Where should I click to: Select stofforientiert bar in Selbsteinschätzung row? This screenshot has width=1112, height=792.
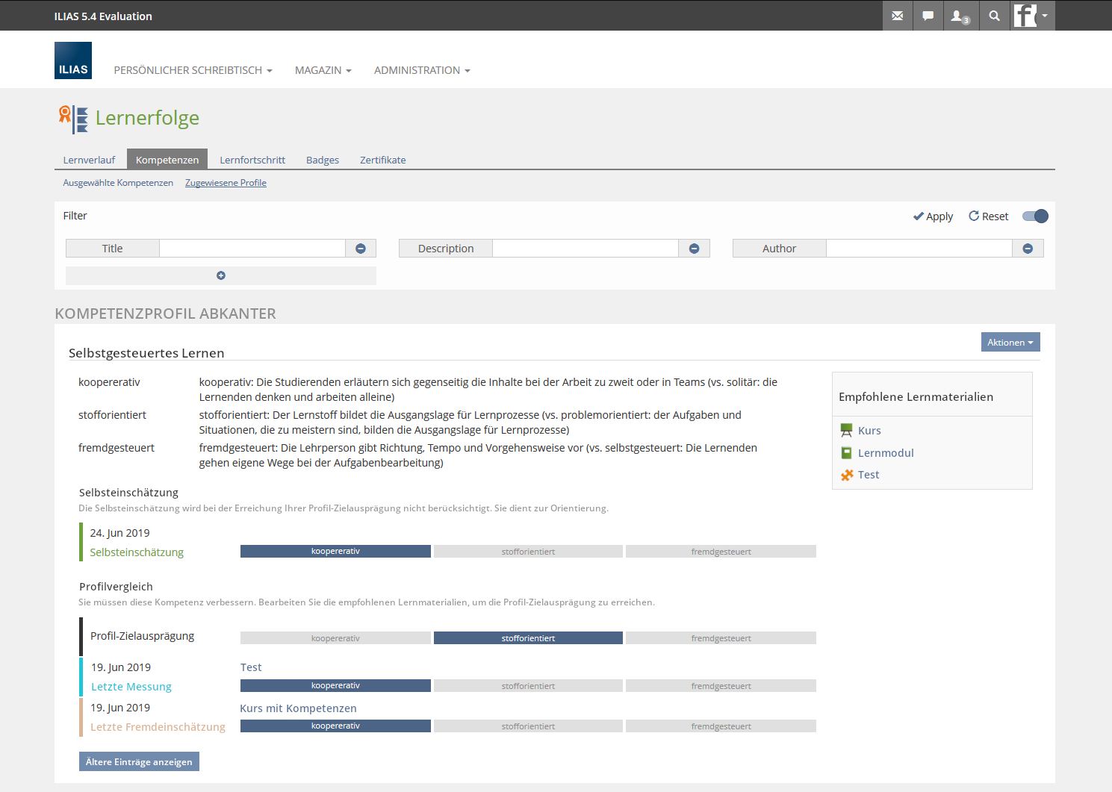pyautogui.click(x=528, y=552)
